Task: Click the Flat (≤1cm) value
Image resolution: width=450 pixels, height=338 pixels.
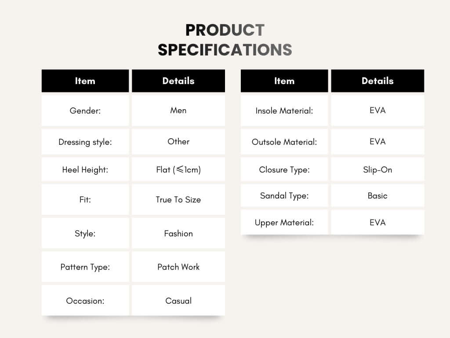Action: 178,169
